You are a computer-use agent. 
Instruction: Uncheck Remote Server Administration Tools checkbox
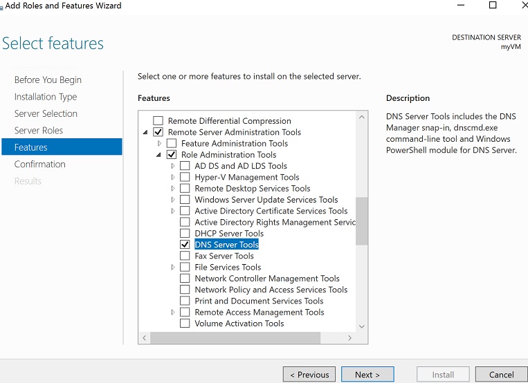158,132
